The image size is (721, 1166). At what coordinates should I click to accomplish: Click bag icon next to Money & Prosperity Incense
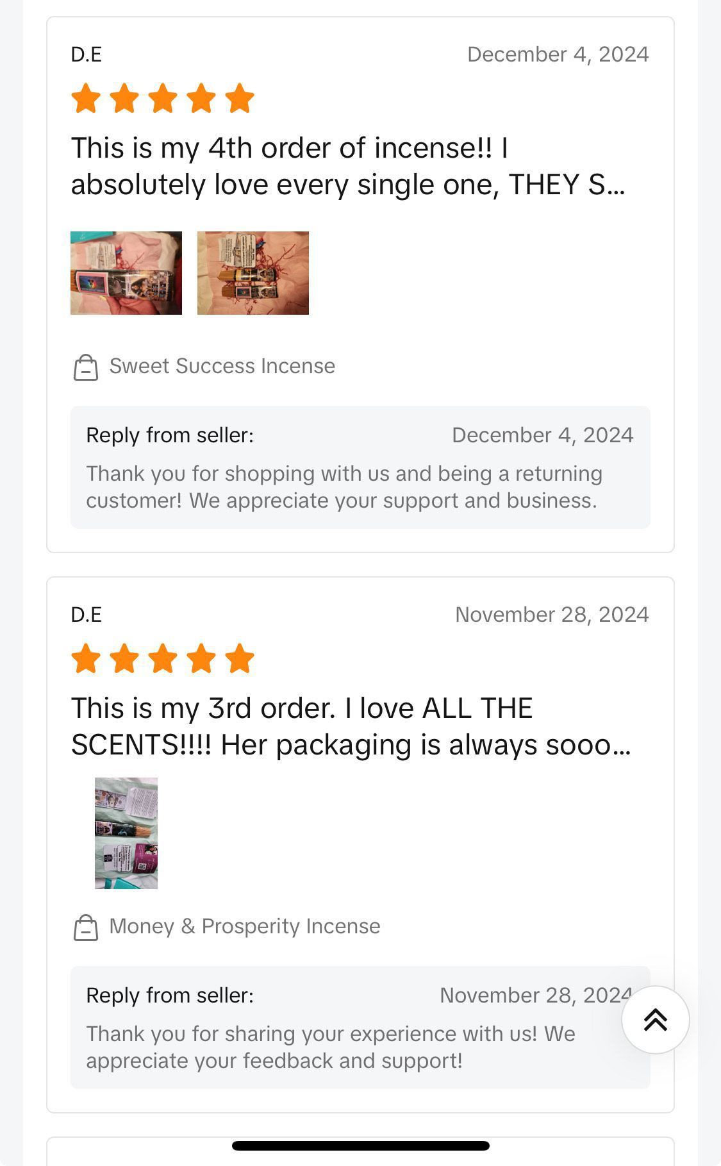(86, 928)
